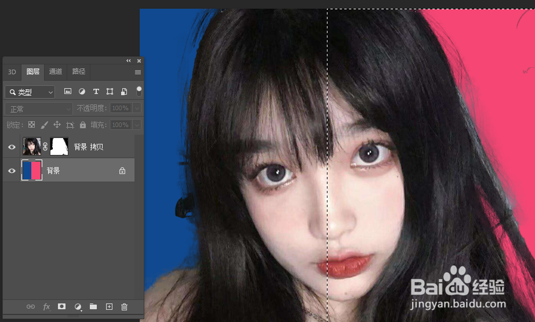Switch to the 3D panel tab
This screenshot has width=535, height=322.
(x=12, y=72)
